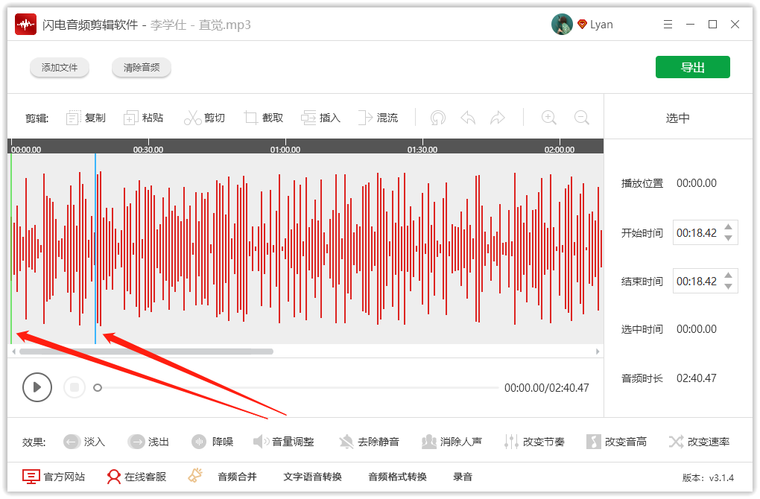Apply Noise Reduction (降噪) effect

click(212, 442)
